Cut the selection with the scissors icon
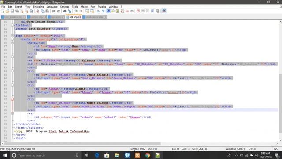Screen dimensions: 282x159 38,11
